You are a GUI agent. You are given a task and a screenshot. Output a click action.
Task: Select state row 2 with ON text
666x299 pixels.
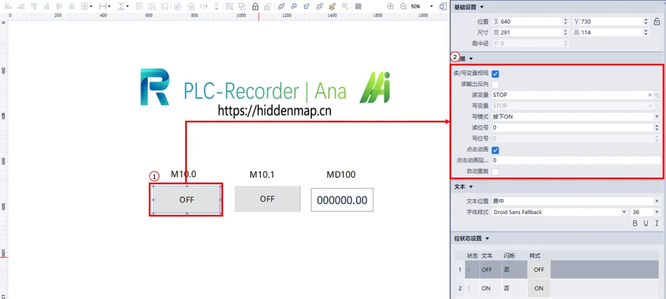557,288
